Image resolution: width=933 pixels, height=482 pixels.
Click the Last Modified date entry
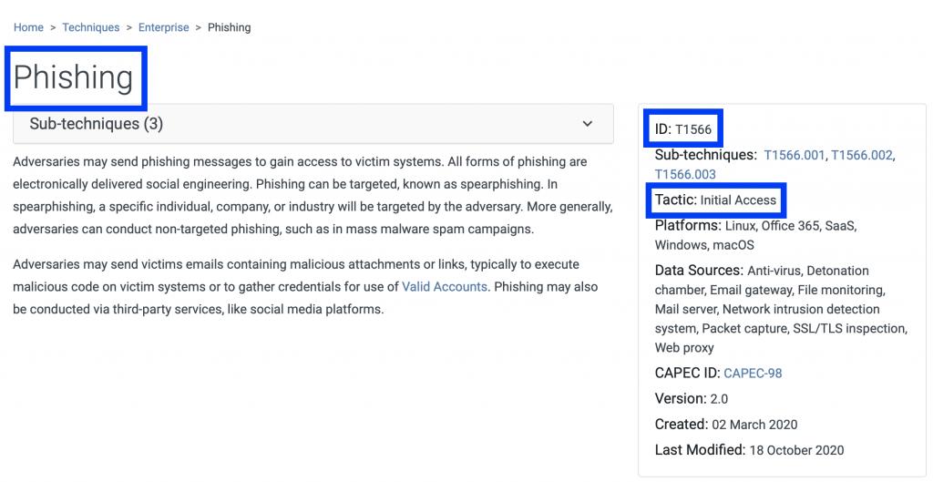(749, 450)
